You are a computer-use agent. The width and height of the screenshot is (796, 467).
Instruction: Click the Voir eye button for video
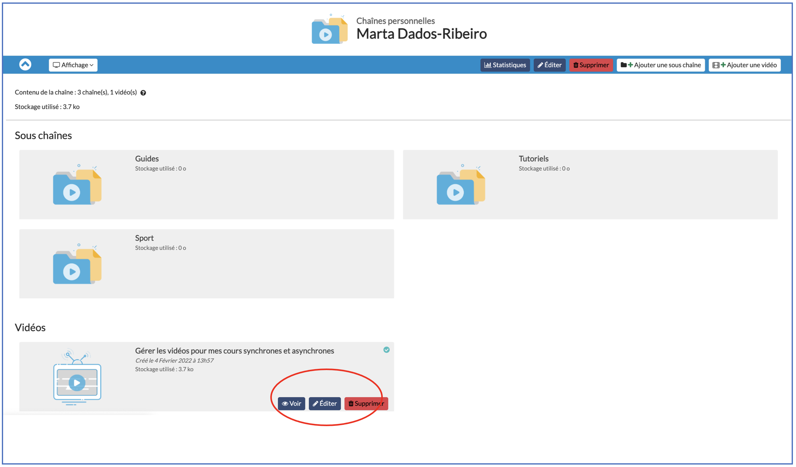tap(291, 404)
